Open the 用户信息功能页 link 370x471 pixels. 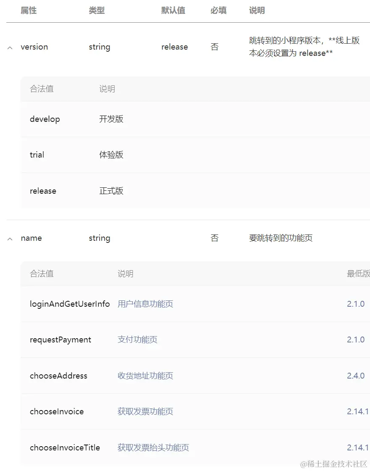[145, 304]
